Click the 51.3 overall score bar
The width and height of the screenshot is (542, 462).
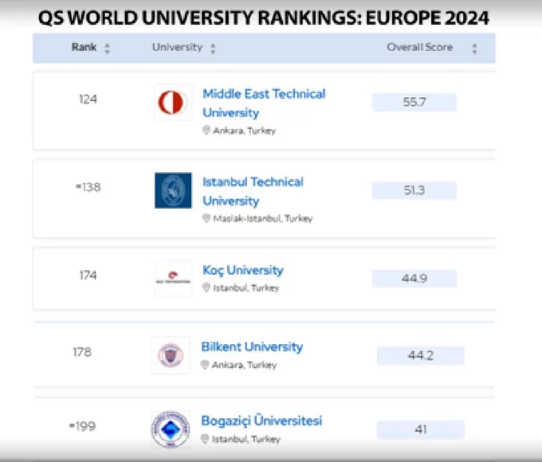[x=414, y=190]
